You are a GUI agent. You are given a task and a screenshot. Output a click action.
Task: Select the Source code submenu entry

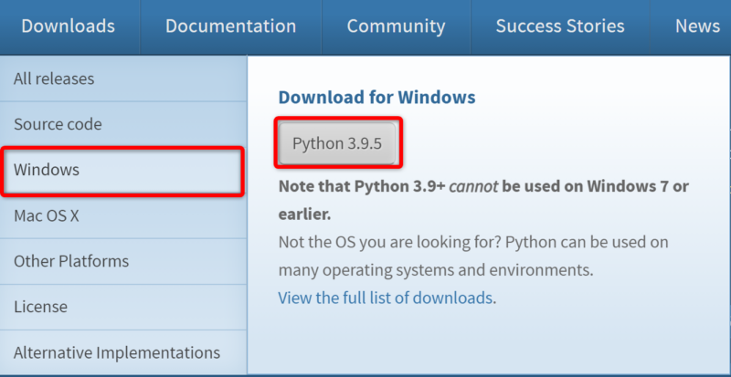(58, 124)
